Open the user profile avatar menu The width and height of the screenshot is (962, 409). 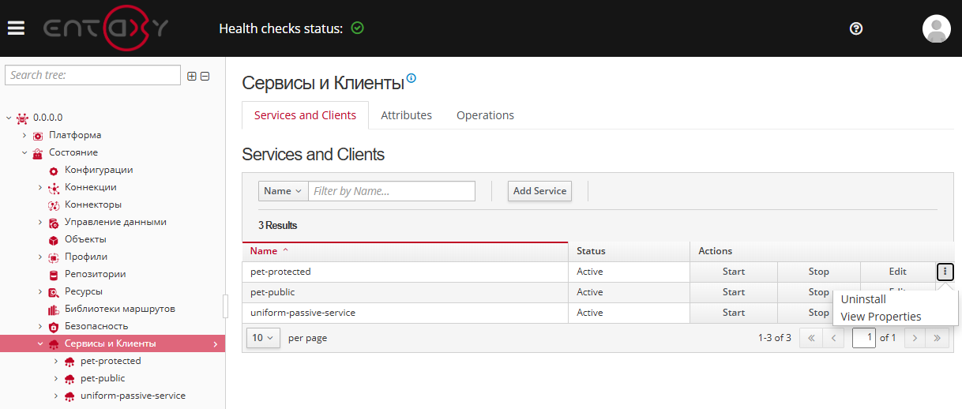pos(936,28)
